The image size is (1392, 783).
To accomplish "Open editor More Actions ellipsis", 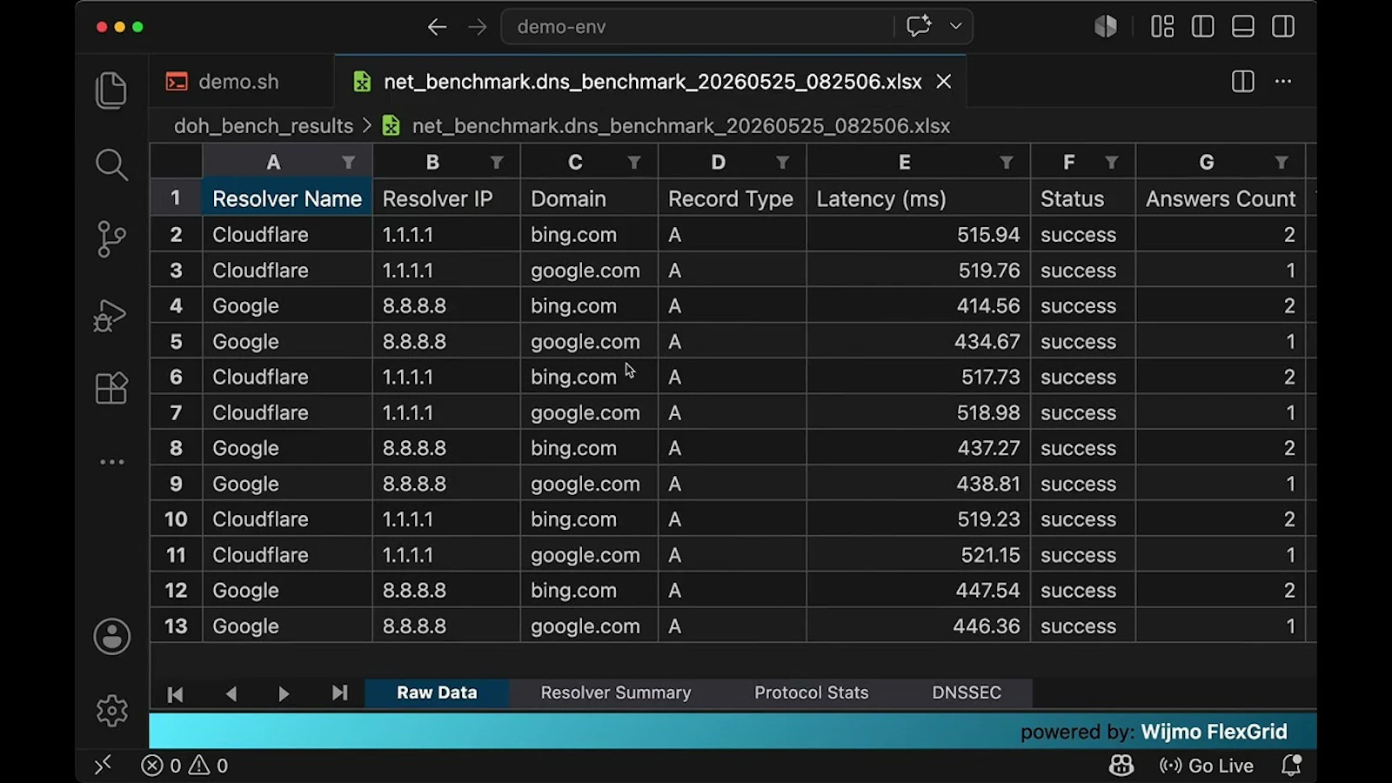I will [x=1283, y=82].
